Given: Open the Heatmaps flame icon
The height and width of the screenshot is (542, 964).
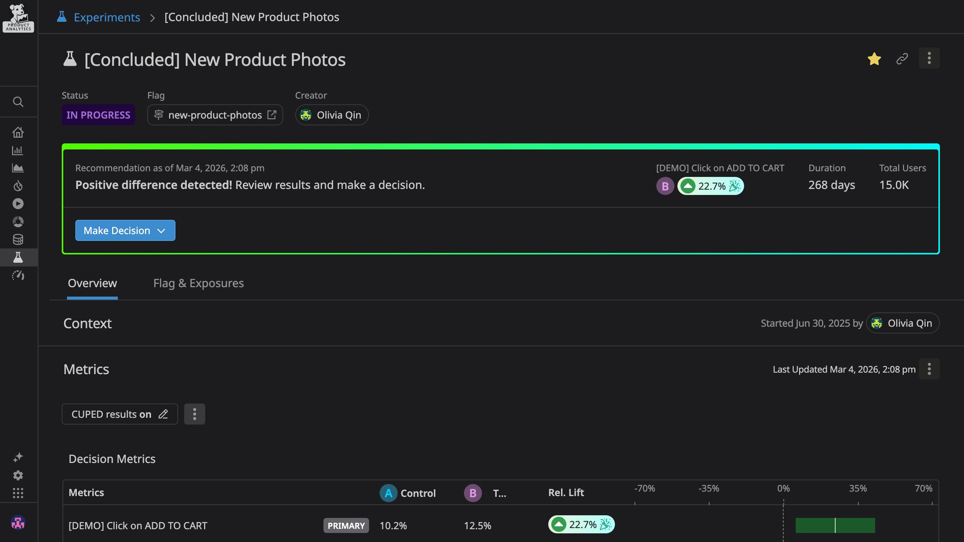Looking at the screenshot, I should (x=18, y=186).
